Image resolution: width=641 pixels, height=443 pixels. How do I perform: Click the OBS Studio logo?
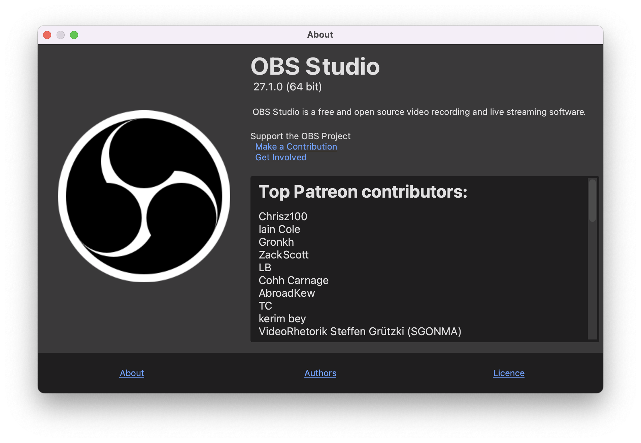coord(144,196)
